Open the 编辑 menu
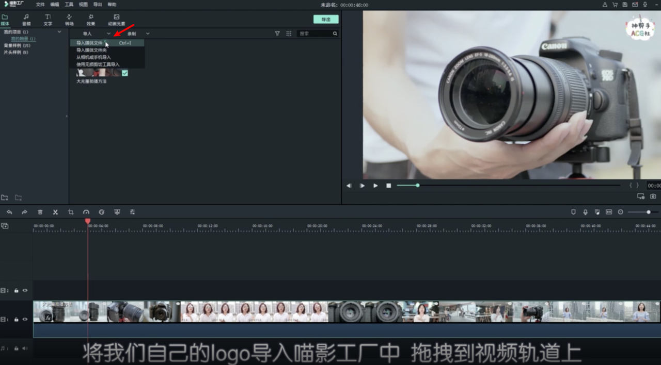 [x=55, y=4]
